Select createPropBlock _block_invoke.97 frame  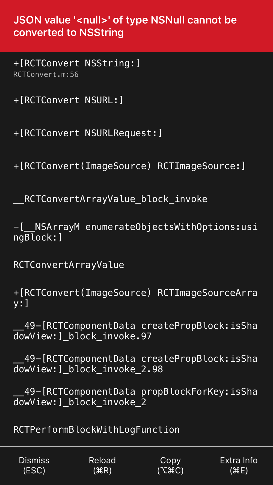tap(136, 331)
